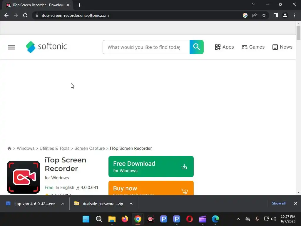This screenshot has height=226, width=301.
Task: Open Screen Capture breadcrumb link
Action: 90,148
